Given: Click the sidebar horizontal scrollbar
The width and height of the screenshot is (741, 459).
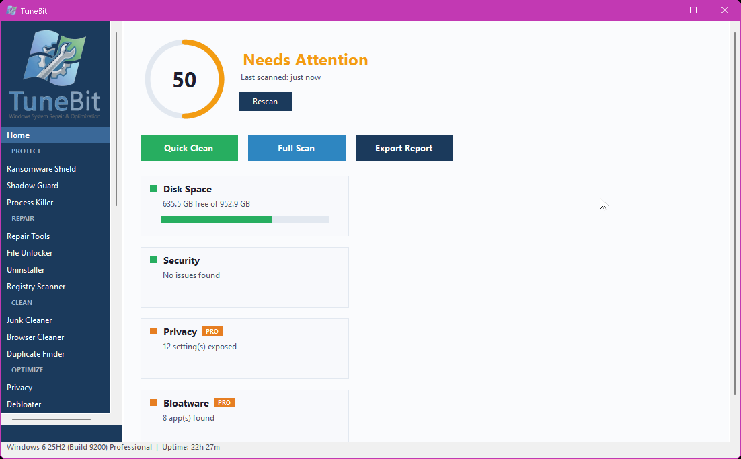Looking at the screenshot, I should [x=51, y=419].
